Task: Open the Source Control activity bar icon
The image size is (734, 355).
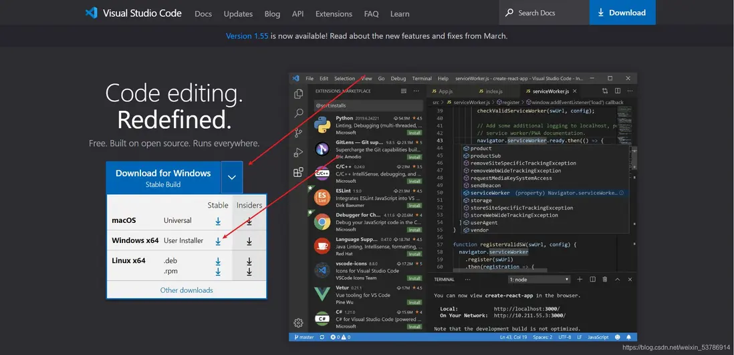Action: tap(298, 133)
